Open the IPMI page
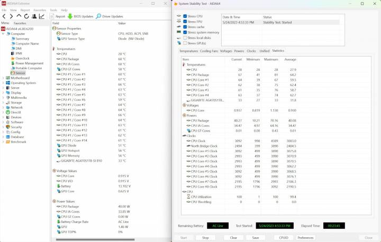The height and width of the screenshot is (242, 381). pyautogui.click(x=19, y=53)
